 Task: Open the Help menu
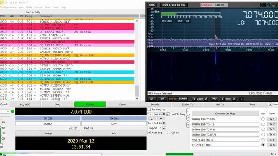tap(63, 7)
